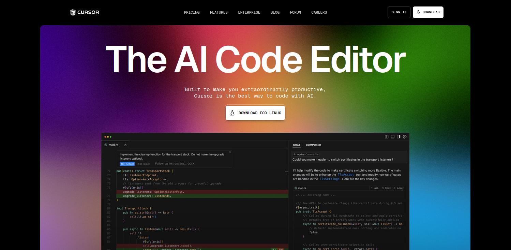Click the Download button in header
The image size is (511, 250).
428,12
